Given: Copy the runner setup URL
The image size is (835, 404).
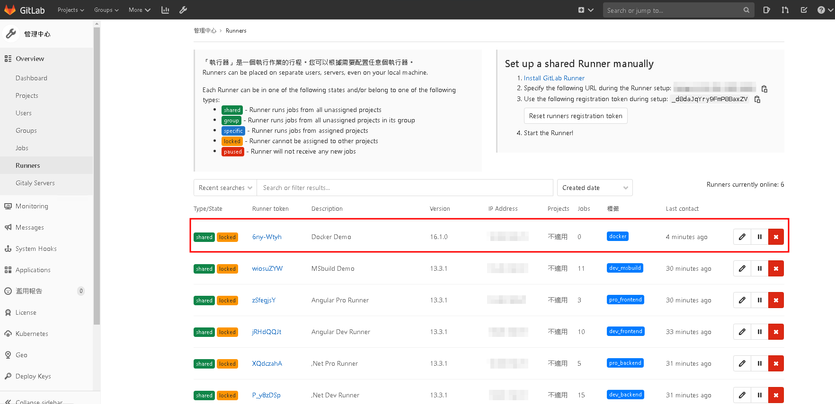Looking at the screenshot, I should click(764, 89).
